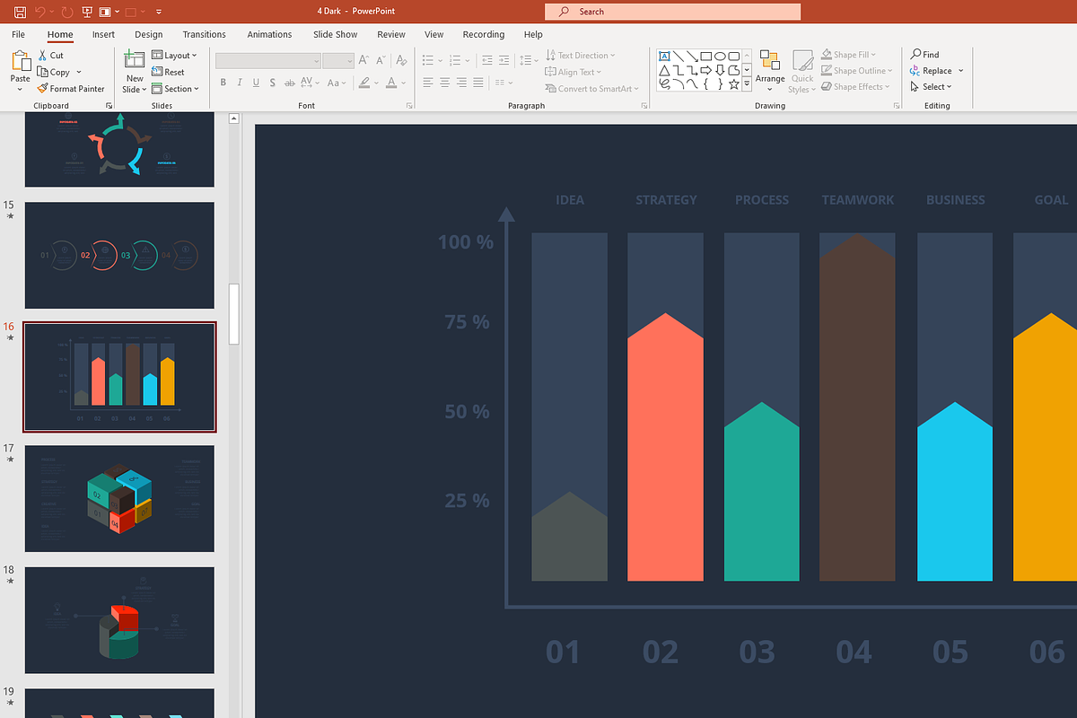Toggle numbered list
This screenshot has width=1077, height=718.
click(x=454, y=60)
